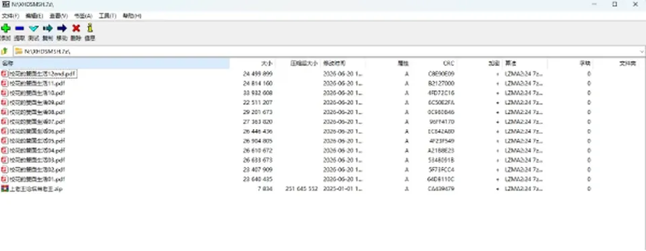Sort by the 加密 (Encrypted) column header
Viewport: 646px width, 251px height.
tap(479, 63)
